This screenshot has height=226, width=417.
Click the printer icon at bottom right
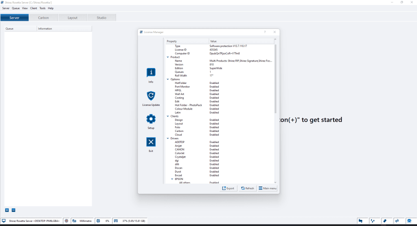(x=409, y=221)
